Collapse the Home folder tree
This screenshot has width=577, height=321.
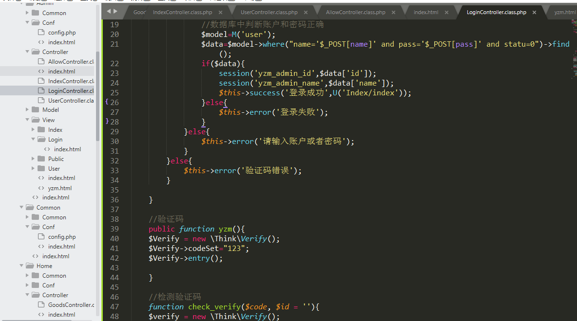click(21, 266)
